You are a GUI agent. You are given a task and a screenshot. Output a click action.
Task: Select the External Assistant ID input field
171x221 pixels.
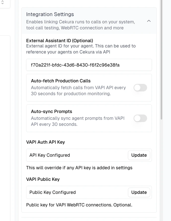click(x=89, y=65)
